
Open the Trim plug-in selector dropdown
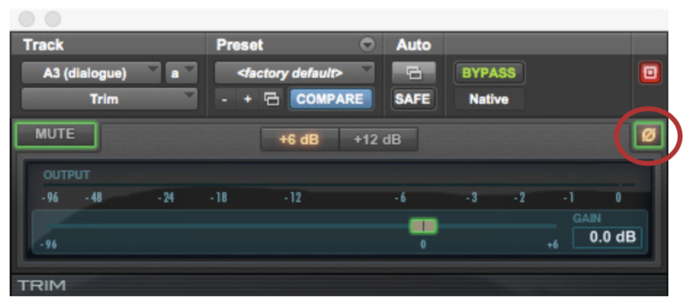(109, 99)
